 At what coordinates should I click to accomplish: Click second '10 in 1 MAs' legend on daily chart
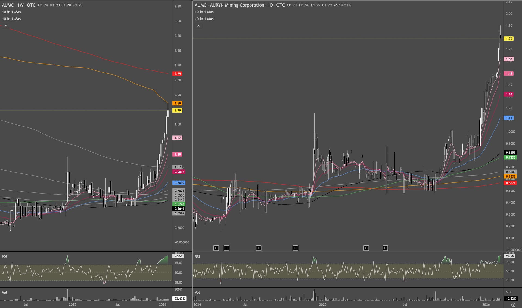pos(204,19)
